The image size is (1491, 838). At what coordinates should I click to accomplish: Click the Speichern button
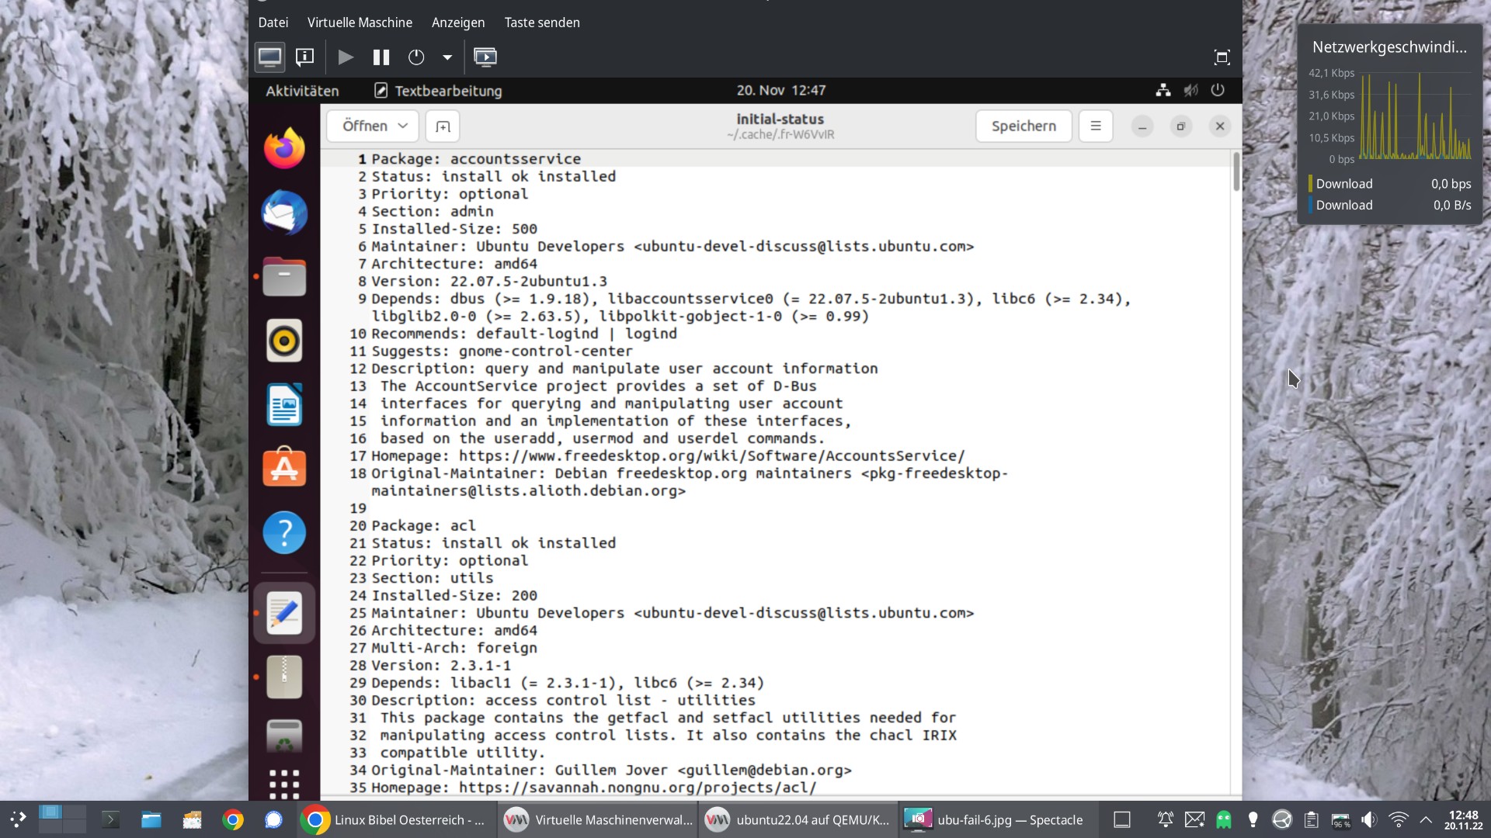[1024, 126]
